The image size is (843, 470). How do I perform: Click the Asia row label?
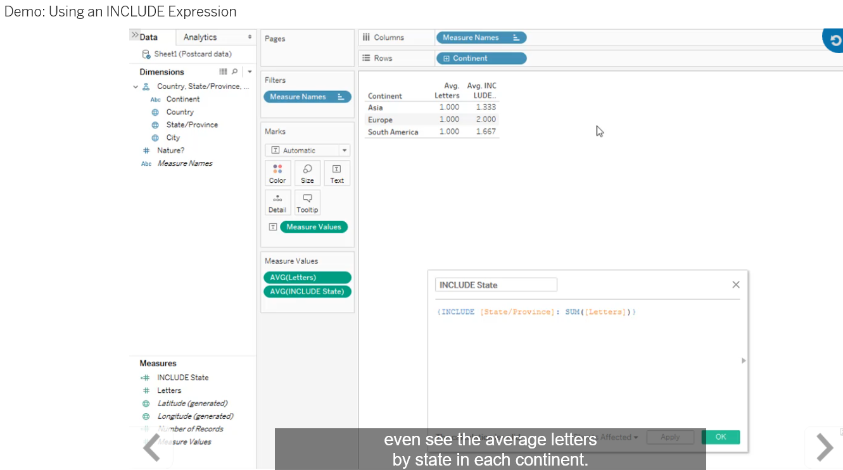point(376,108)
